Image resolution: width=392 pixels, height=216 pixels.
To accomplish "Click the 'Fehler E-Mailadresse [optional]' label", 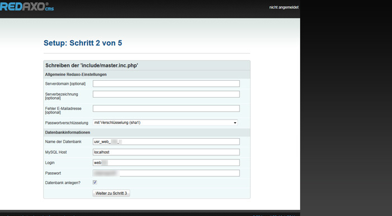I will tap(63, 111).
